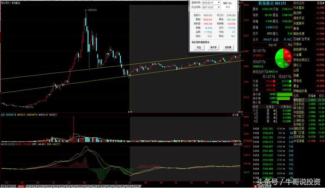This screenshot has width=325, height=188.
Task: Select 春秋航空 in the stock list
Action: 309,100
